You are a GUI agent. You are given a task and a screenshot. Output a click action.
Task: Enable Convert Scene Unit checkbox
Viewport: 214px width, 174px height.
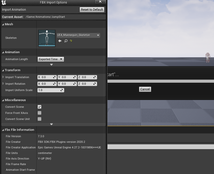[39, 119]
